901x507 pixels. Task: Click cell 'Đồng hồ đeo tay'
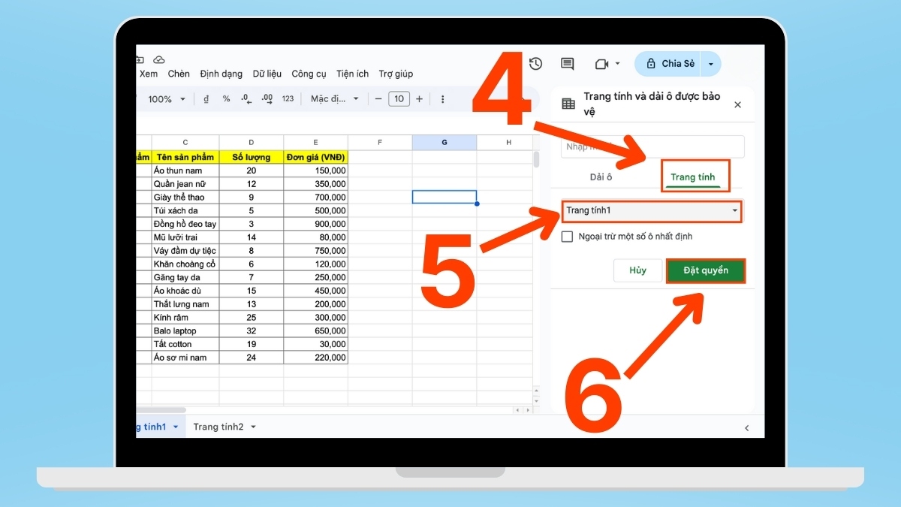(185, 224)
